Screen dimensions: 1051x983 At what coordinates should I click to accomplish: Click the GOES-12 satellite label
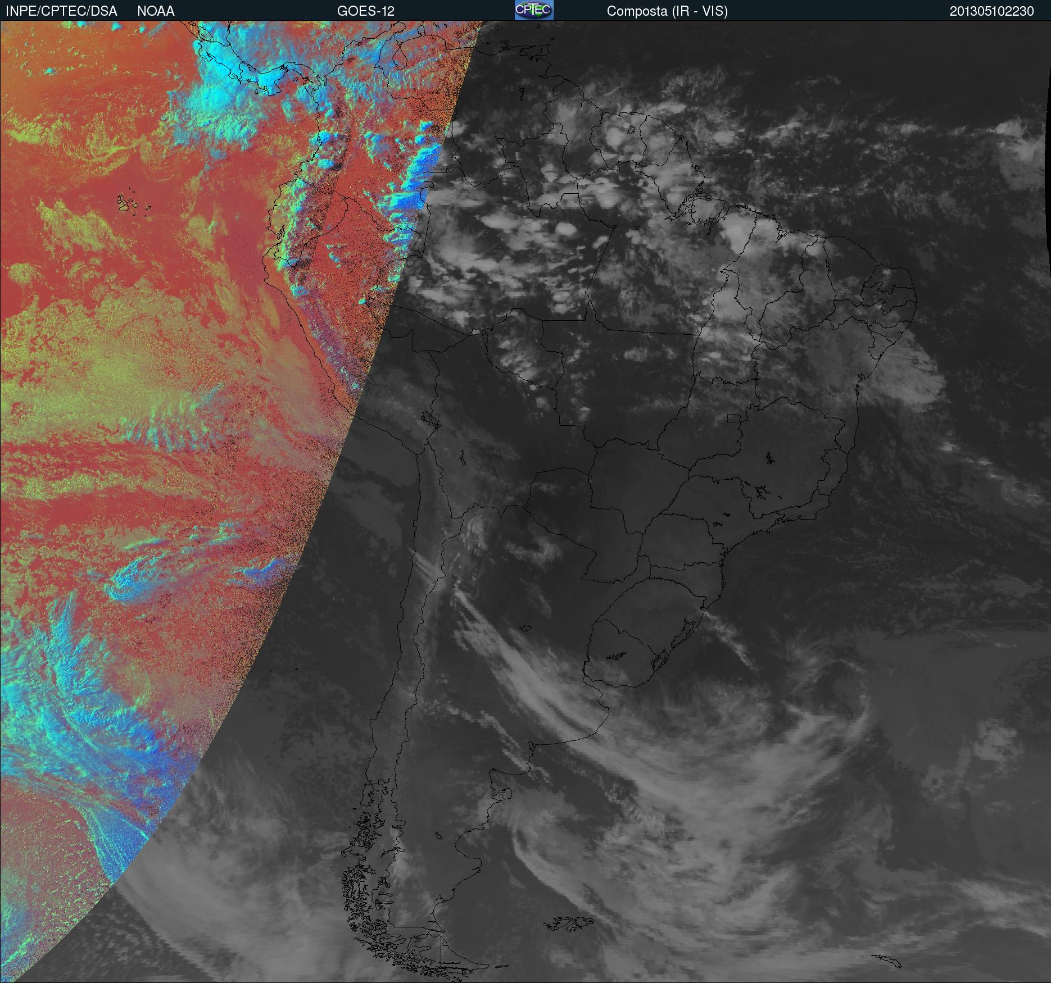click(x=366, y=11)
